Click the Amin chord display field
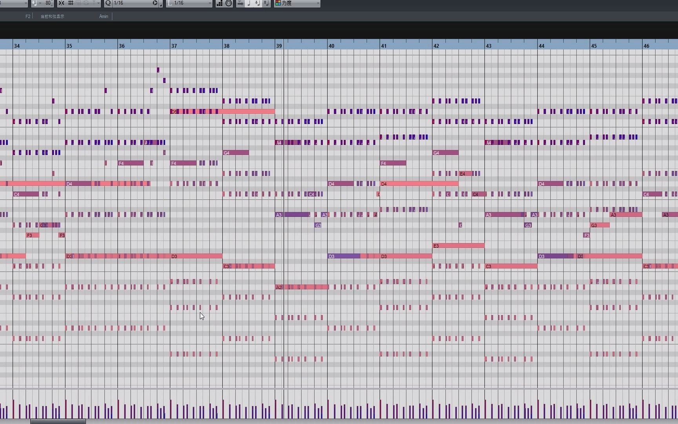This screenshot has height=424, width=678. [x=104, y=16]
